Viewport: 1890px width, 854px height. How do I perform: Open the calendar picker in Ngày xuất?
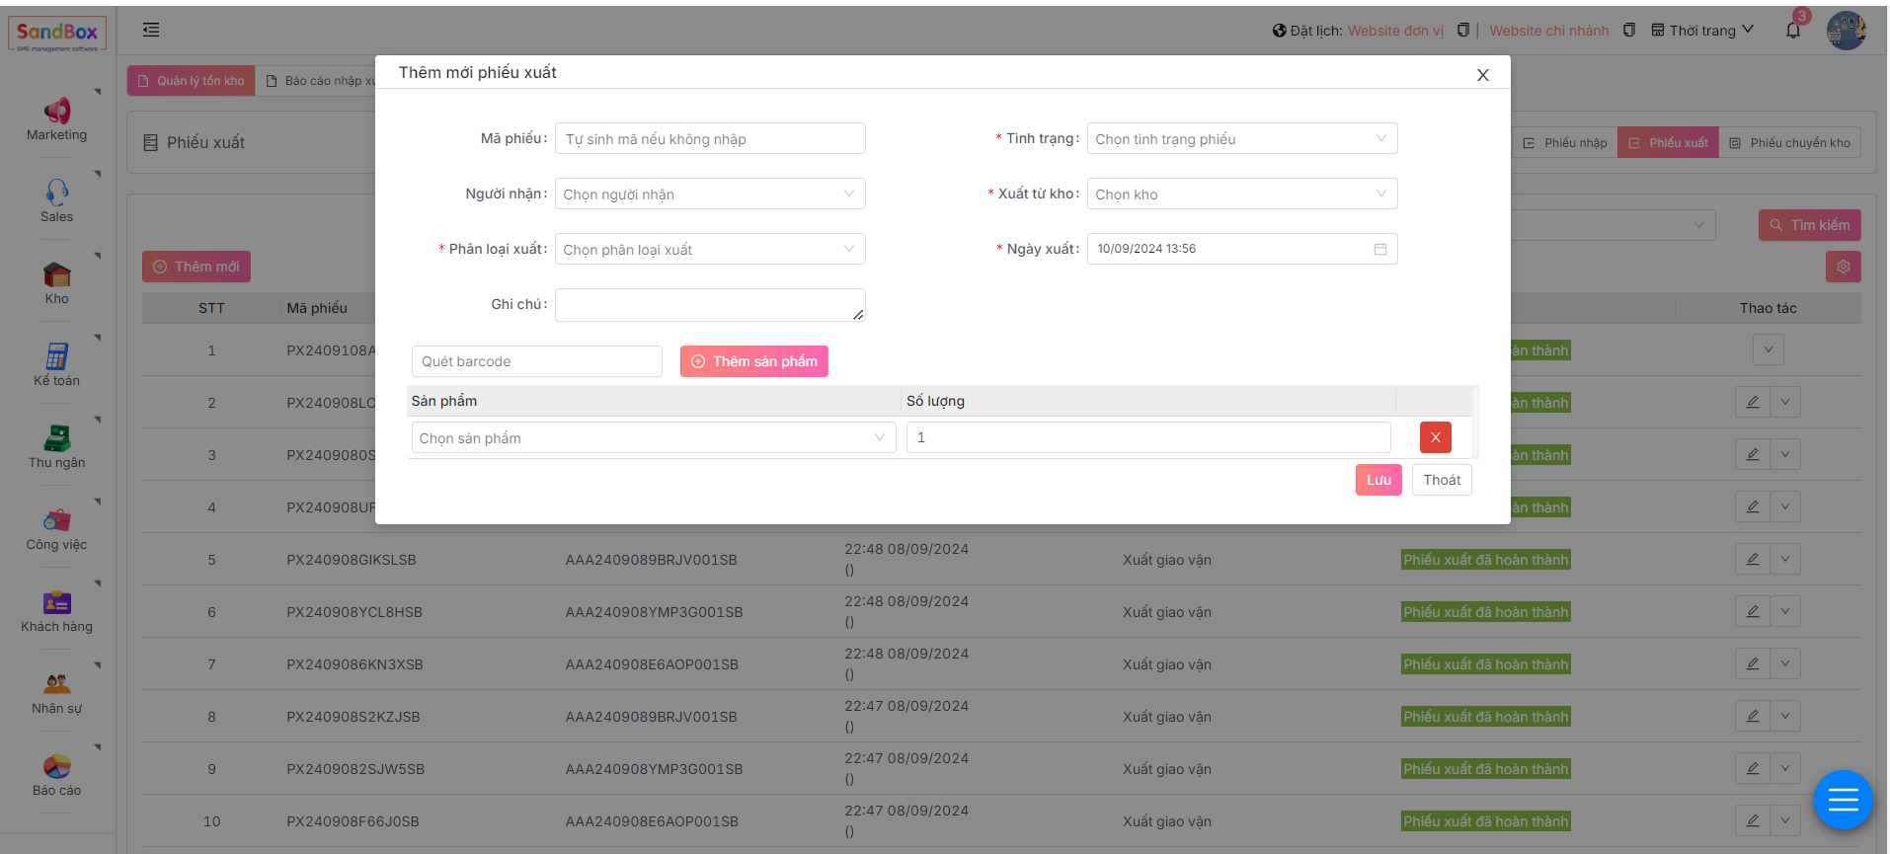(x=1379, y=249)
